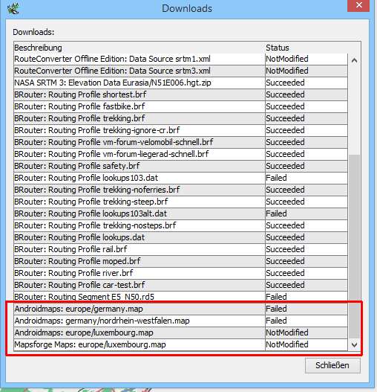Select the Mapsforge Maps europe/luxembourg.map row
Screen dimensions: 377x392
[x=180, y=344]
